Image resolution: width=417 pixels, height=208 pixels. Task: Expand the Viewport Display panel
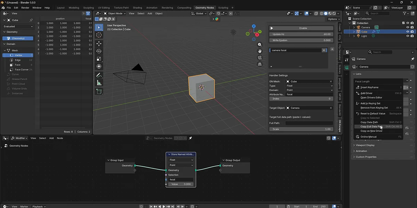(365, 145)
